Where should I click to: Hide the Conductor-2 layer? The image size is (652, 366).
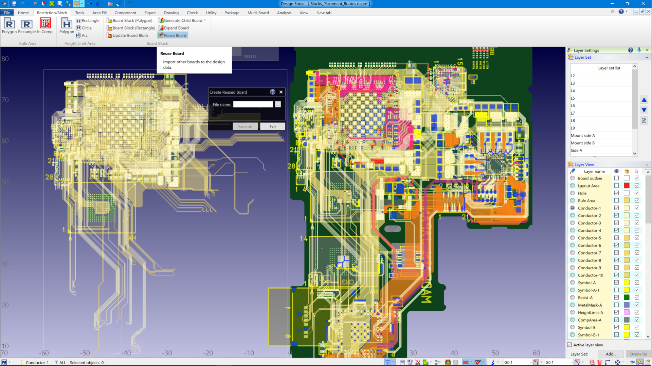click(x=616, y=215)
